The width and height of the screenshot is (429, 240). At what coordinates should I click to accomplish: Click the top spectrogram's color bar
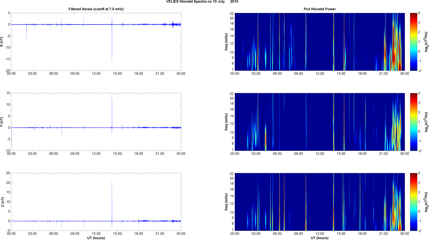[x=413, y=42]
